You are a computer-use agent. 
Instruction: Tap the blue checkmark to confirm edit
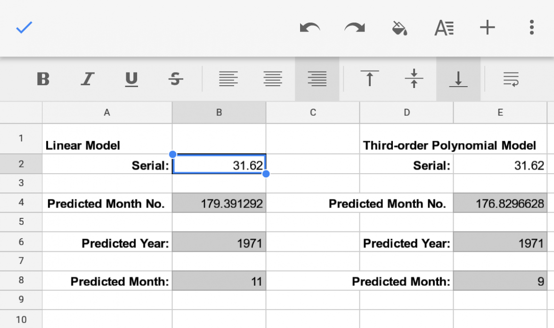(x=24, y=28)
